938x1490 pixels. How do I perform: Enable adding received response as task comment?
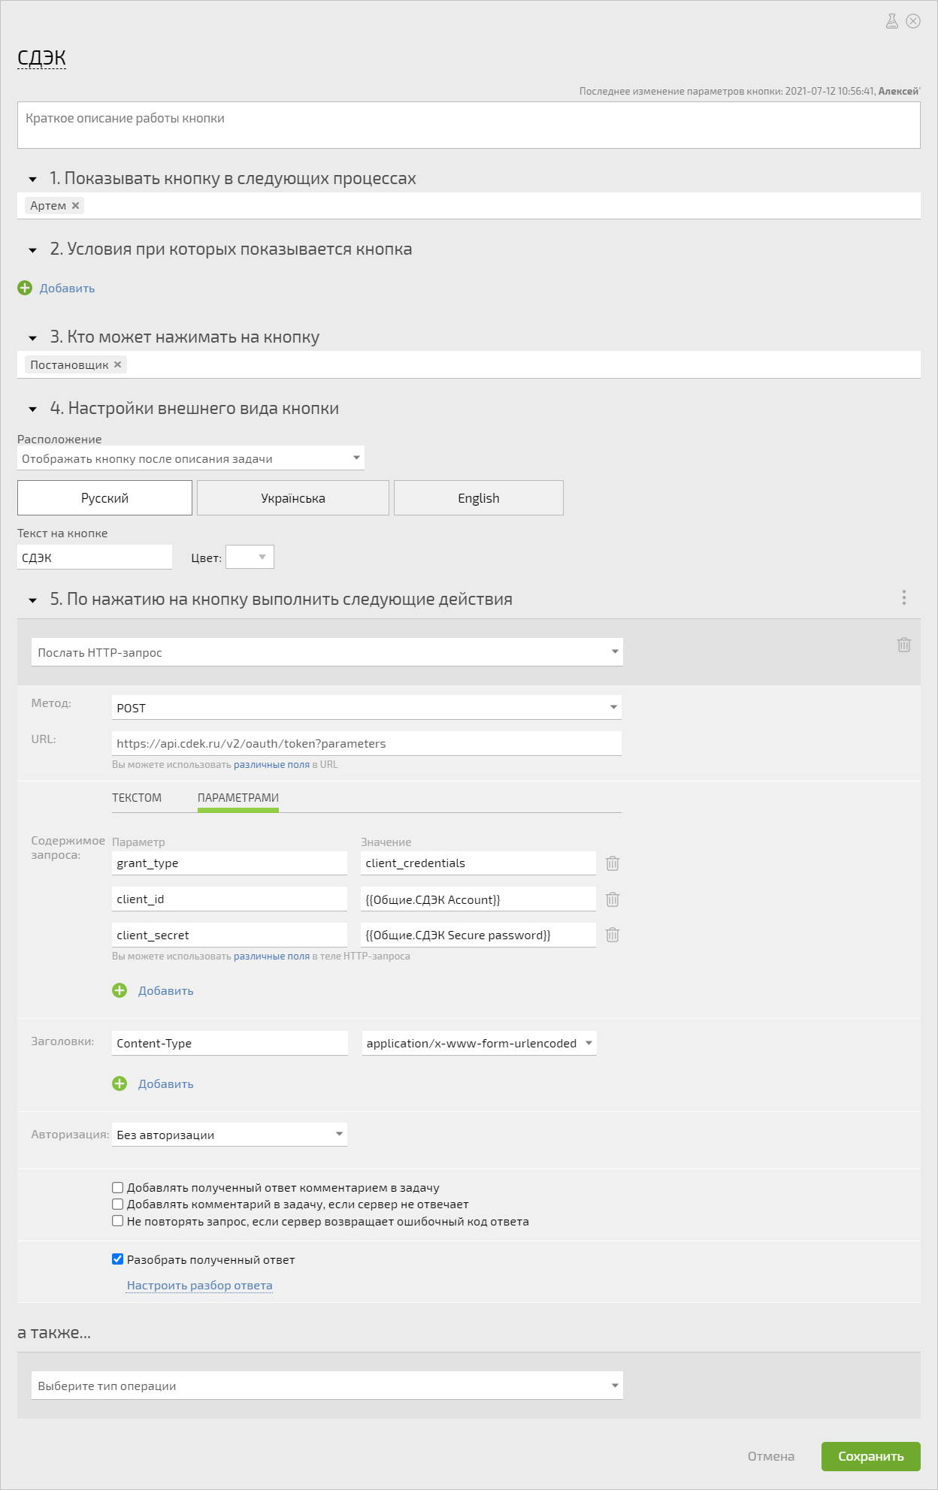(x=117, y=1188)
